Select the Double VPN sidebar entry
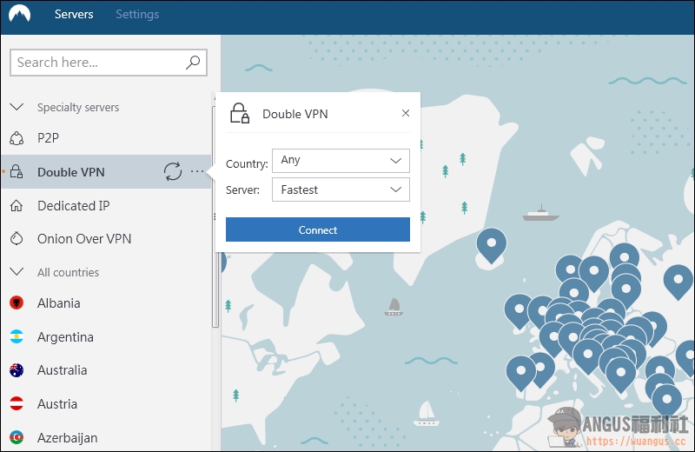This screenshot has height=452, width=695. point(106,171)
